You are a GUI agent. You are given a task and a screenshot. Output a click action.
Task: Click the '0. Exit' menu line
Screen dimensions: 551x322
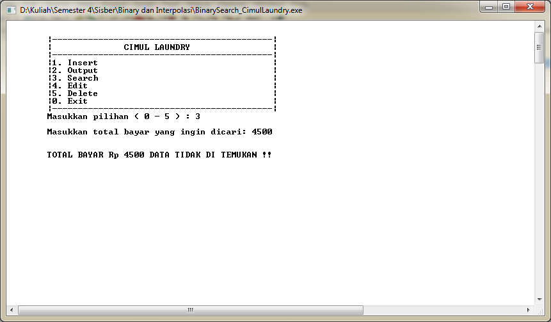pos(70,101)
